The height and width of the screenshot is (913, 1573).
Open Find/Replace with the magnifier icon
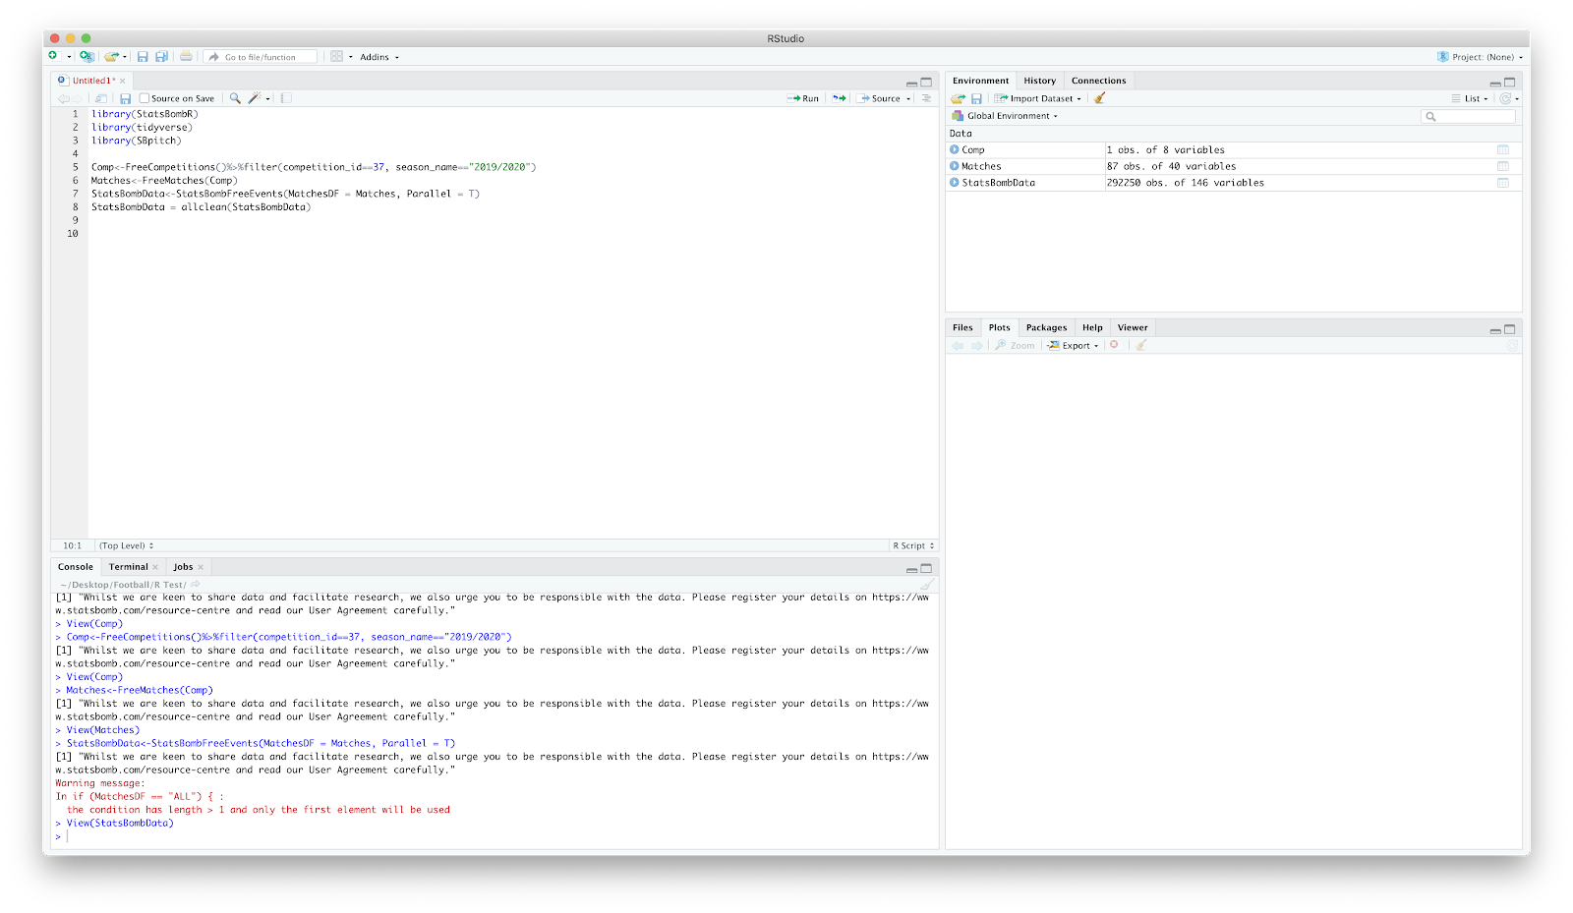235,98
